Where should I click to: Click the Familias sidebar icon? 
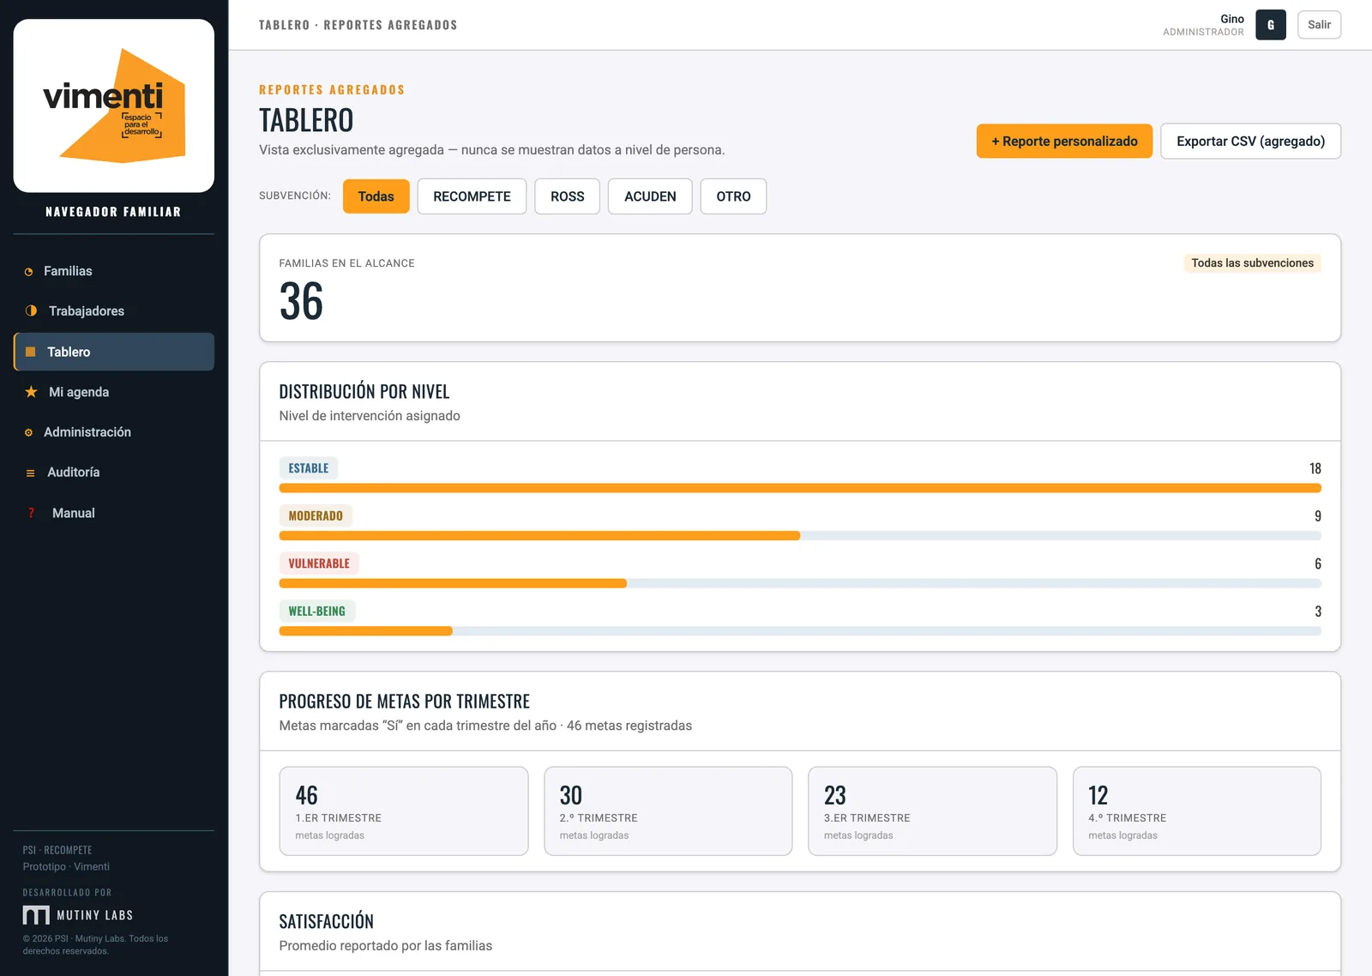[29, 272]
